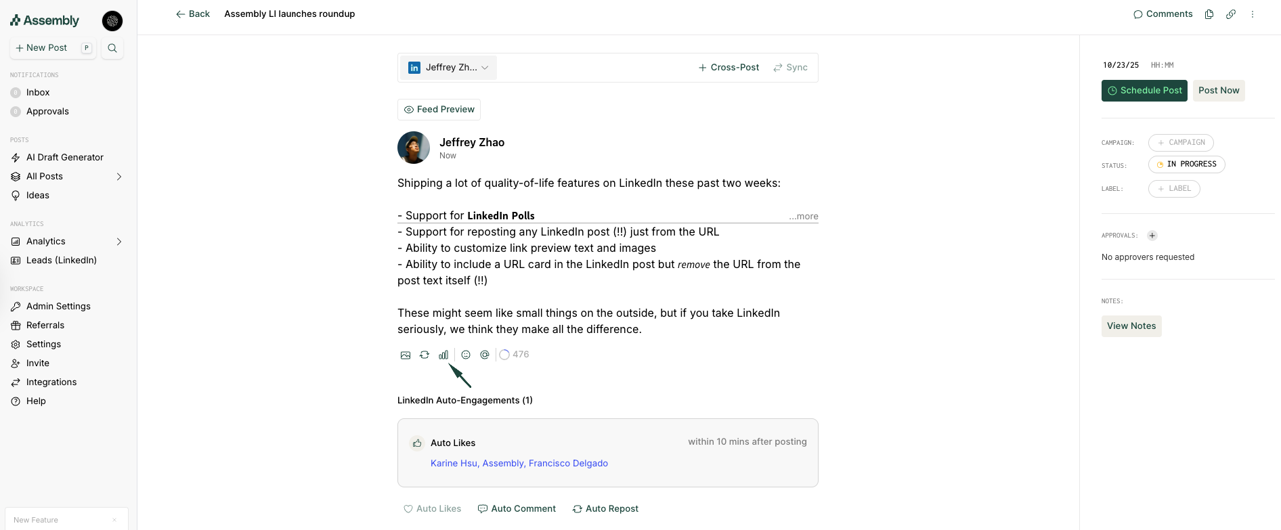1281x530 pixels.
Task: Expand the Analytics chevron
Action: 119,242
